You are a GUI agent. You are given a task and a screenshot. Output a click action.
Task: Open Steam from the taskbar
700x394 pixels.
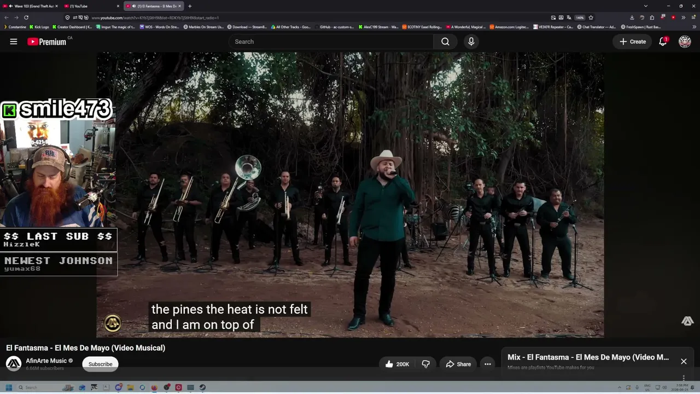point(202,387)
